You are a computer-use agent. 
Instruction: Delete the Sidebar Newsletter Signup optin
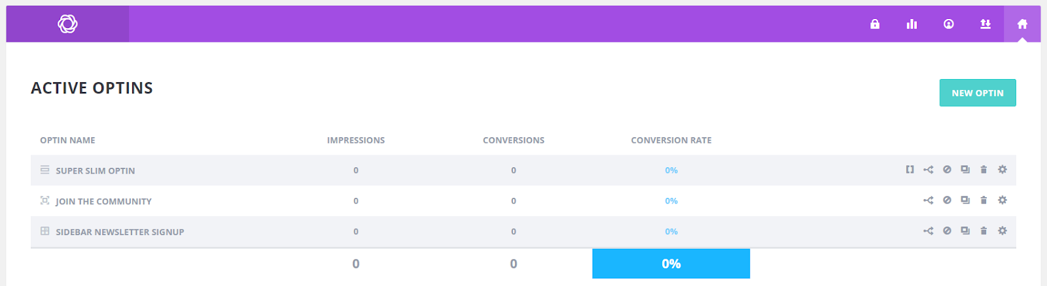984,231
